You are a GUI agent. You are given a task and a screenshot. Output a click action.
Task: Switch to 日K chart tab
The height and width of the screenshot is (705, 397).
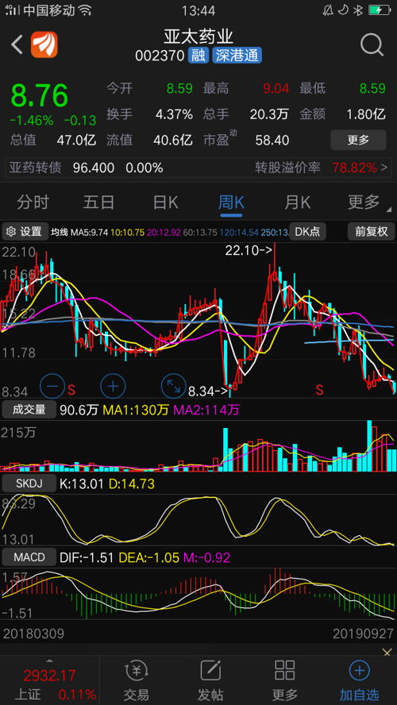tap(165, 202)
